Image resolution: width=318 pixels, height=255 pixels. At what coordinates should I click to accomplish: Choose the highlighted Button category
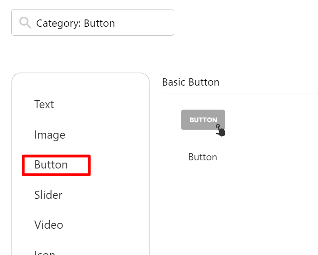51,165
